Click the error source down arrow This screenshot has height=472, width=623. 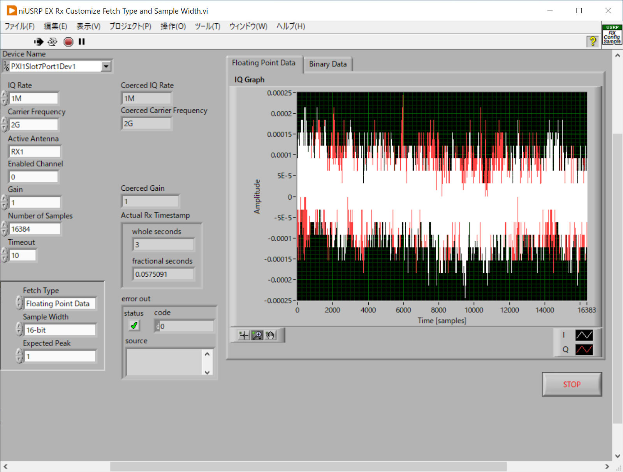[x=207, y=372]
